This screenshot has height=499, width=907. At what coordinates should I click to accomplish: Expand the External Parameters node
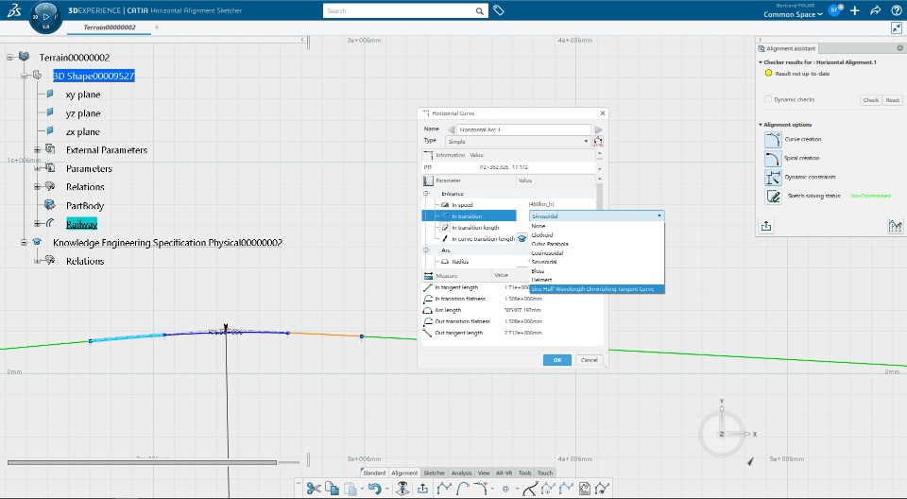(x=37, y=150)
